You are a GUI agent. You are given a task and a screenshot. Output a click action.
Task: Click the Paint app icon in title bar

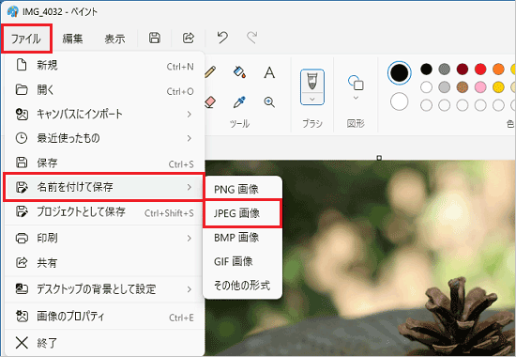pos(12,12)
